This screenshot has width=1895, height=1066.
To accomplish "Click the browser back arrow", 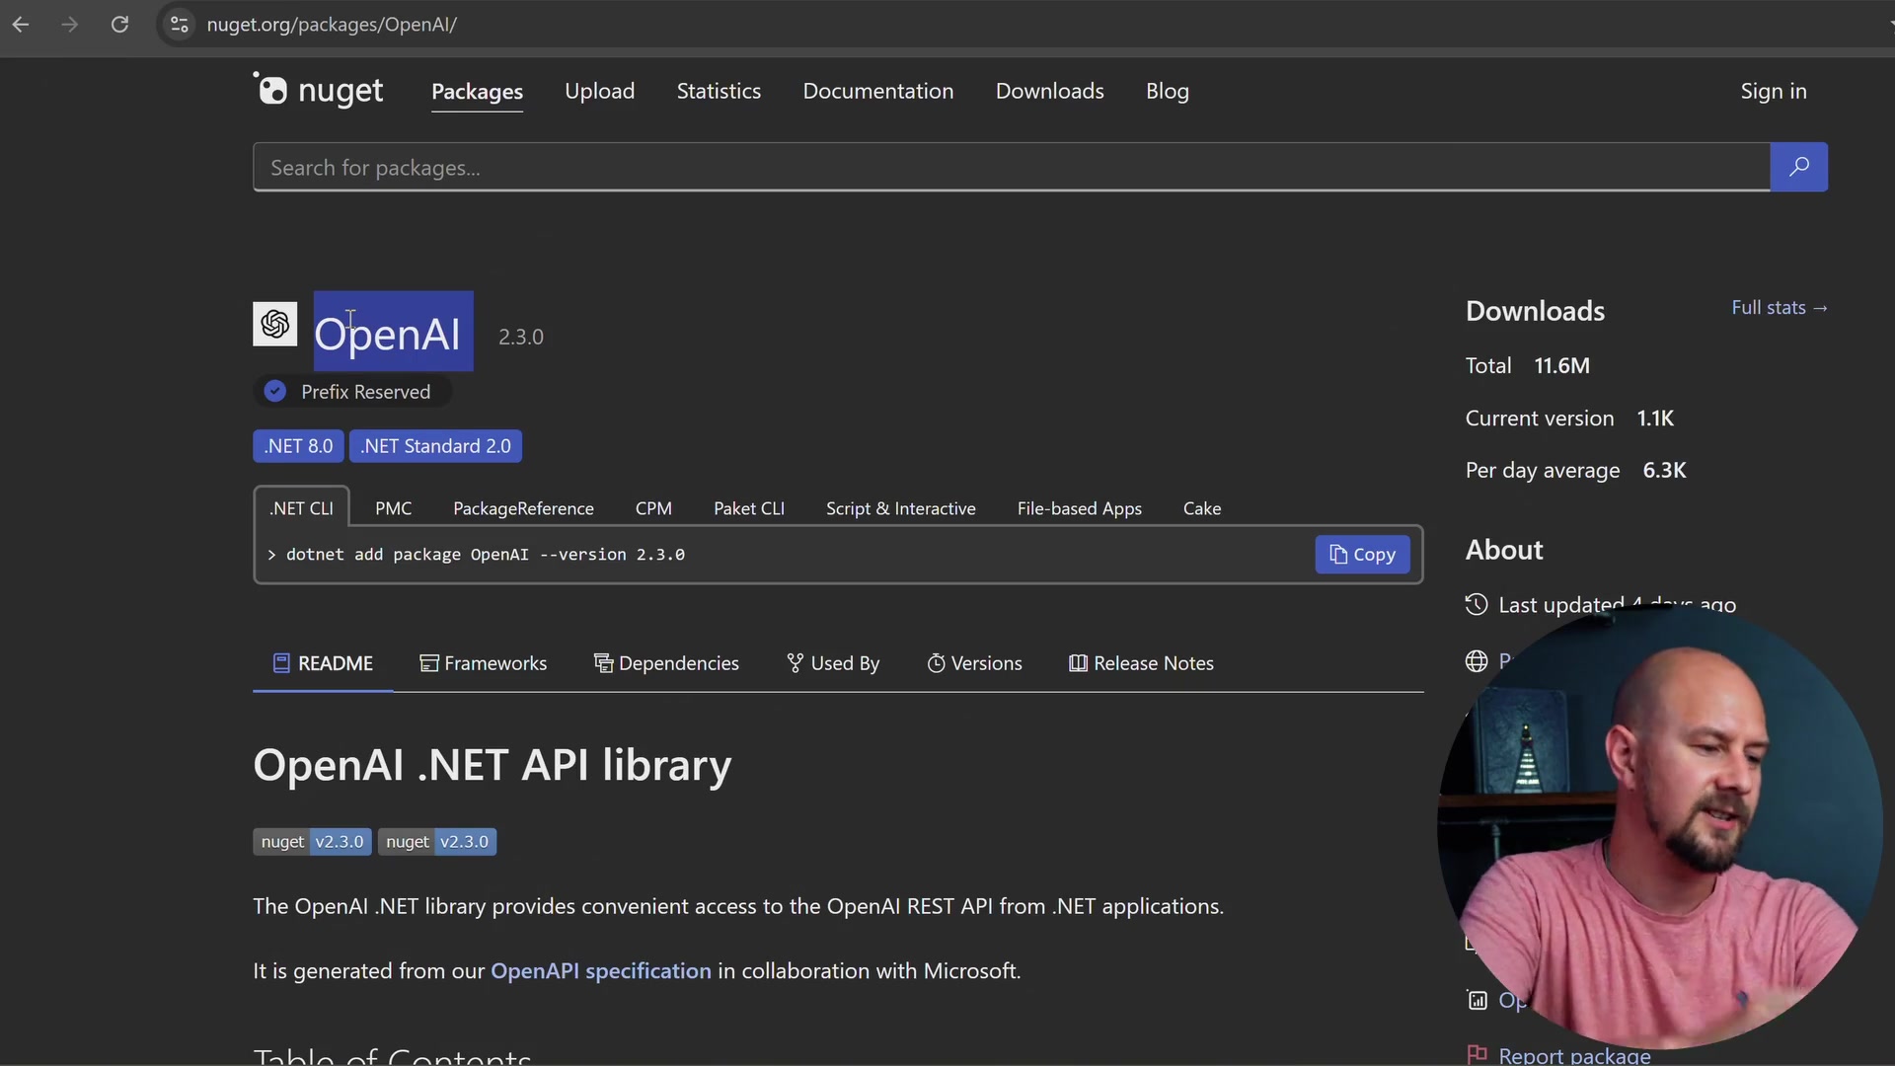I will pyautogui.click(x=21, y=25).
